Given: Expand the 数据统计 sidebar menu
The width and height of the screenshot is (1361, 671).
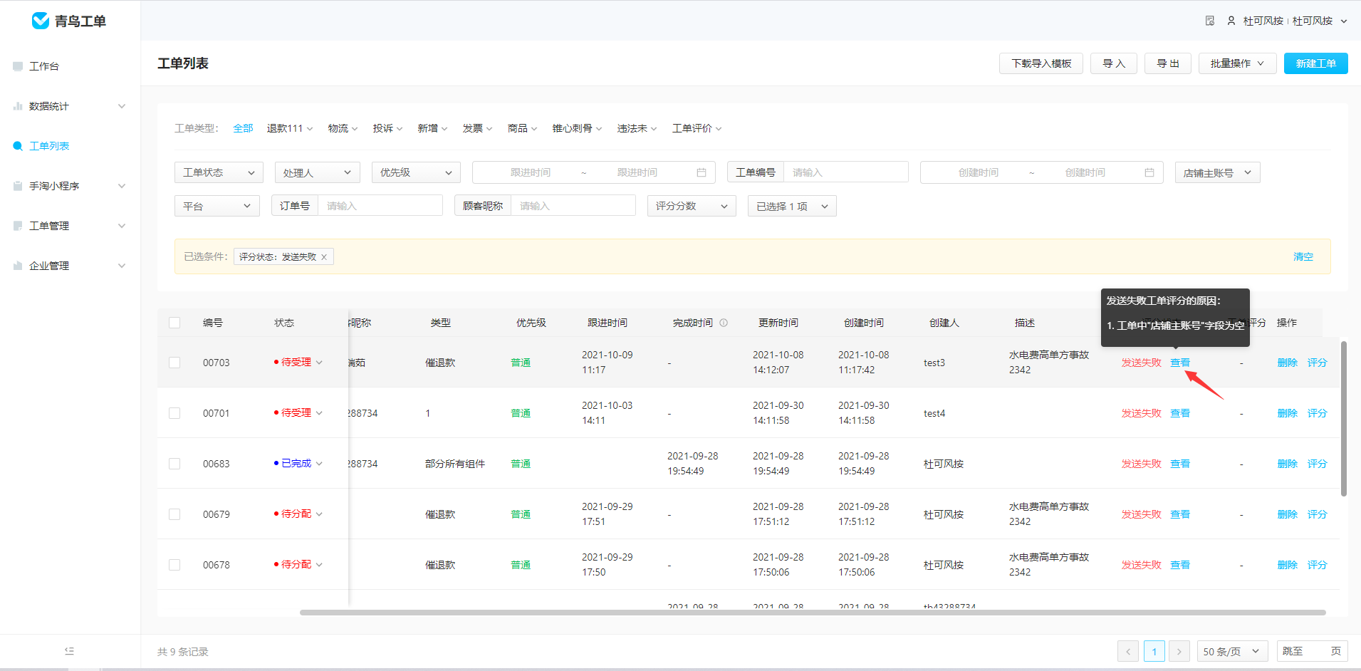Looking at the screenshot, I should [x=122, y=106].
